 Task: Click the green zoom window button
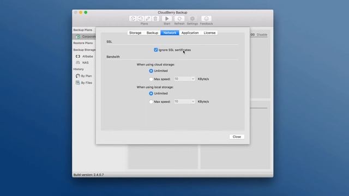(x=86, y=13)
